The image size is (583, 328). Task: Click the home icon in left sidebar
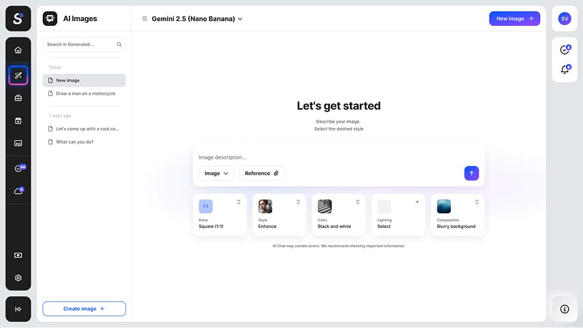(18, 50)
